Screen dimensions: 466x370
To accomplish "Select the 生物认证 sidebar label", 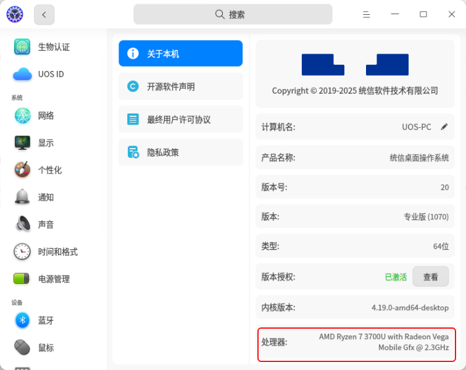I will [54, 47].
